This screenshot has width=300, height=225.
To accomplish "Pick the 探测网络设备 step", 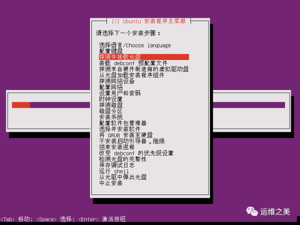I will click(x=117, y=81).
